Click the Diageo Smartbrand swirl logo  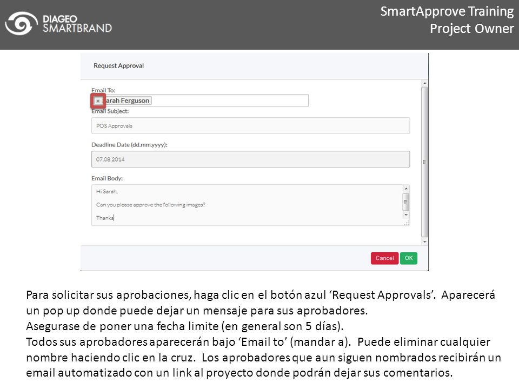22,23
